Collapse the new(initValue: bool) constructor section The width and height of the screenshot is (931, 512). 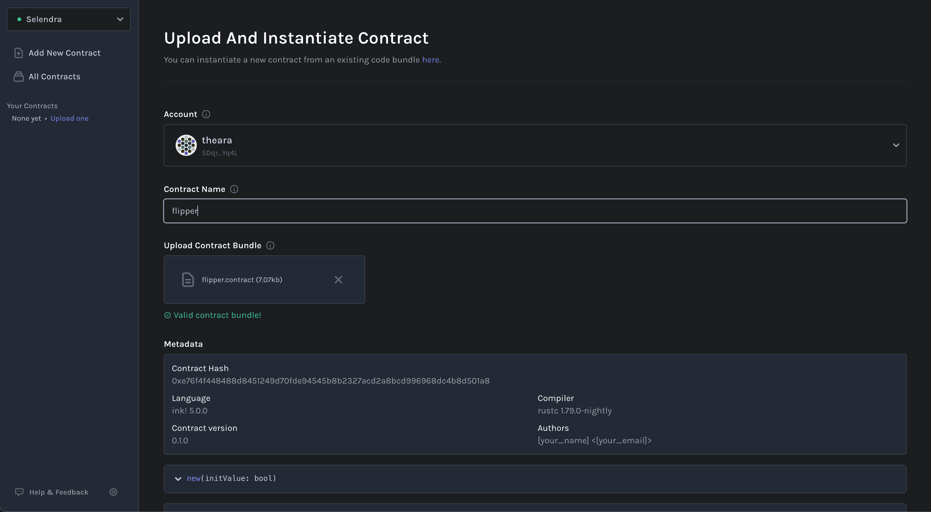click(x=178, y=478)
